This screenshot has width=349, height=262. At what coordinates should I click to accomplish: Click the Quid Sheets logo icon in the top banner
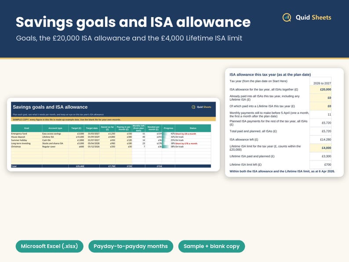click(x=287, y=17)
